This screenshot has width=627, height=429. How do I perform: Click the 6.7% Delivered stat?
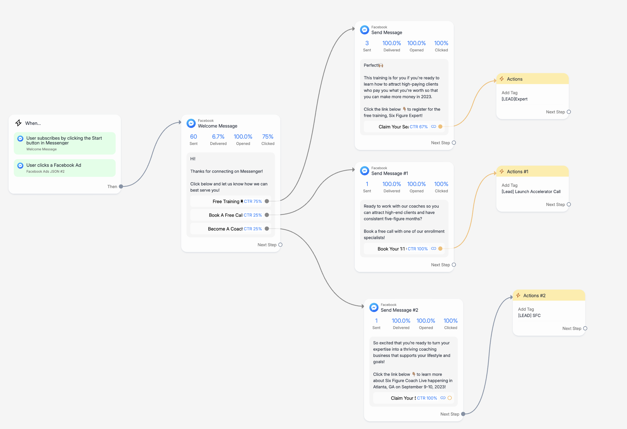(x=218, y=140)
